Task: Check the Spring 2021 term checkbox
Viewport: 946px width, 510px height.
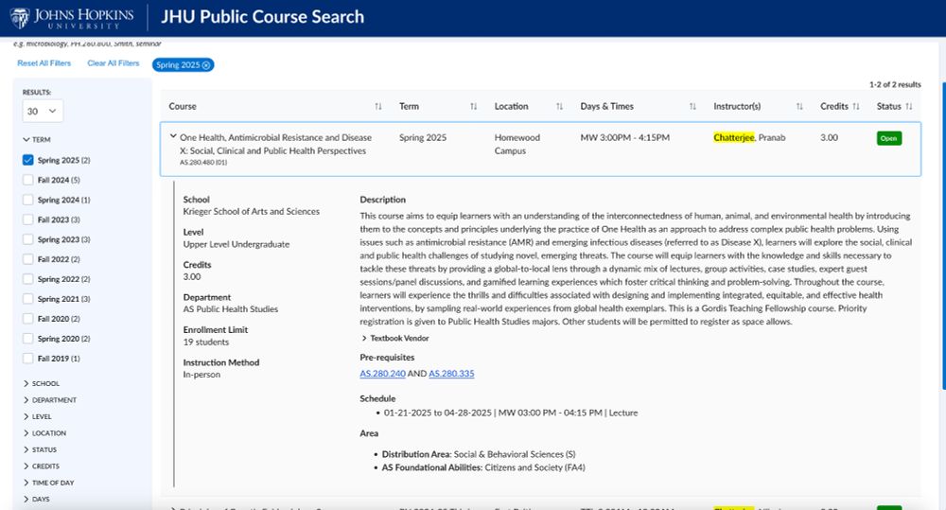Action: coord(27,299)
